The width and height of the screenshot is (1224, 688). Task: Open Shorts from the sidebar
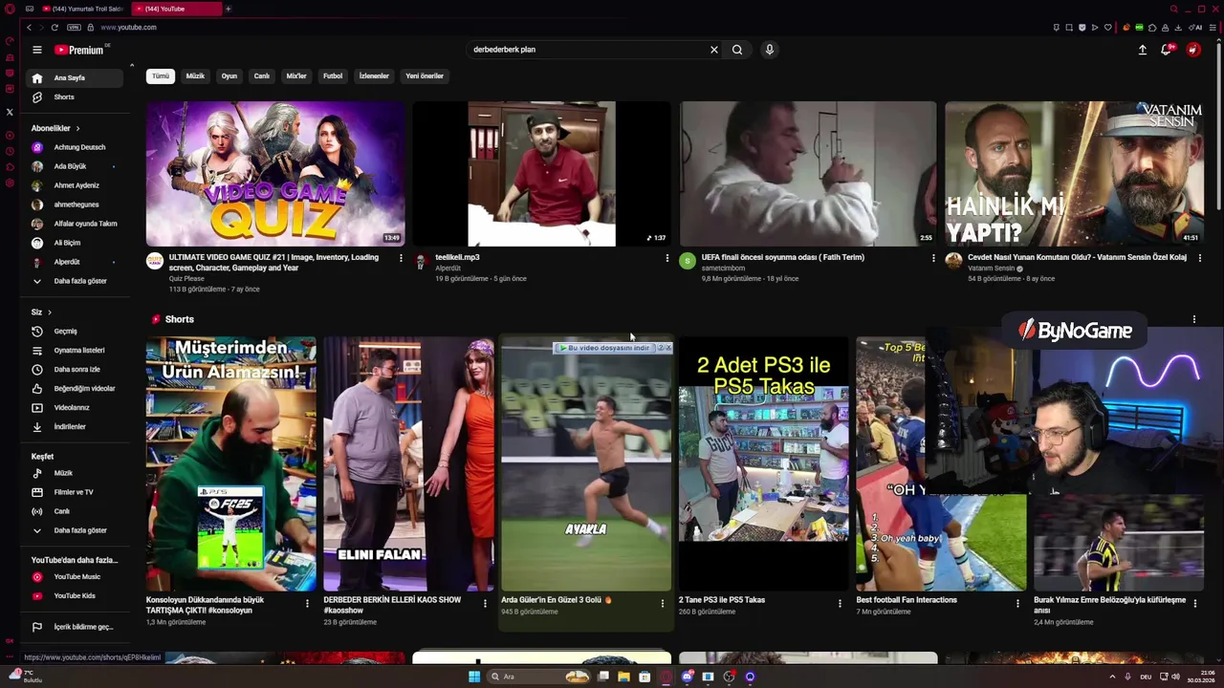pos(75,97)
